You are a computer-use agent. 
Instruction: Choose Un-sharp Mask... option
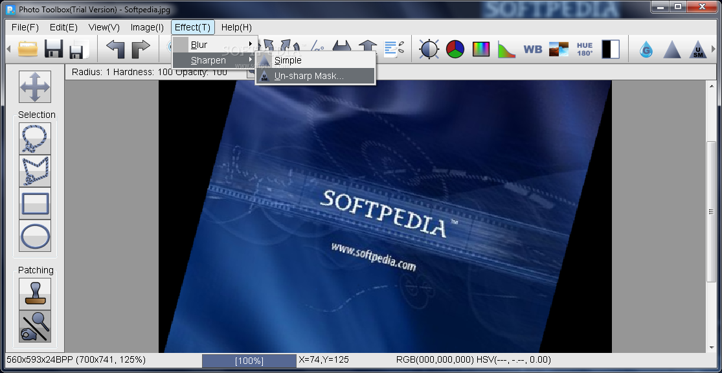coord(315,76)
